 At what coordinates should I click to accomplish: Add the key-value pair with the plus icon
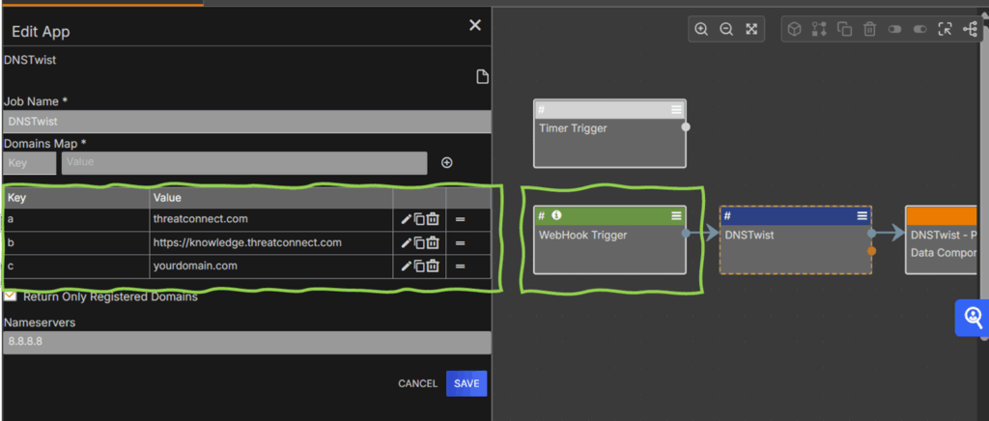[x=446, y=162]
